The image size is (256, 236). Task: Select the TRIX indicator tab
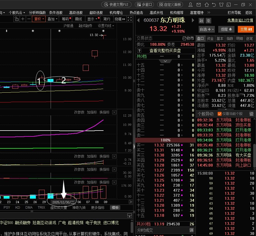[41, 208]
